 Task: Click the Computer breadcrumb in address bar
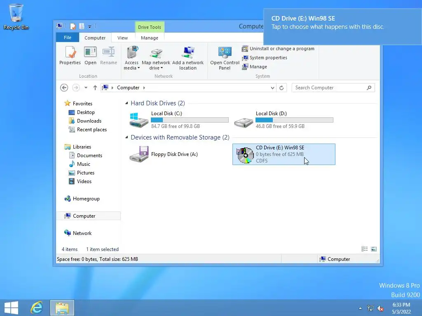click(128, 88)
